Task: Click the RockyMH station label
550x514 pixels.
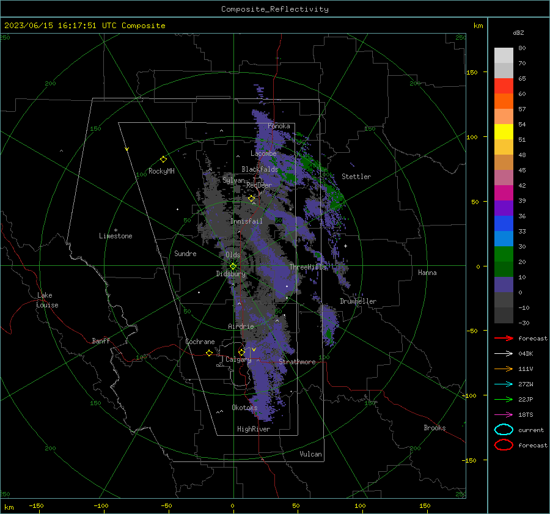Action: click(161, 171)
